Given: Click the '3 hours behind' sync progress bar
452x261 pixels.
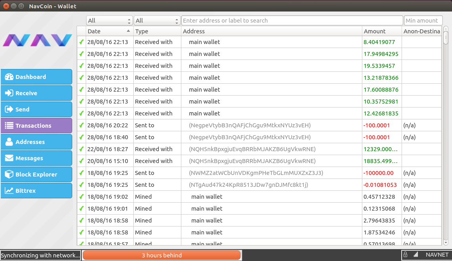Looking at the screenshot, I should coord(162,255).
